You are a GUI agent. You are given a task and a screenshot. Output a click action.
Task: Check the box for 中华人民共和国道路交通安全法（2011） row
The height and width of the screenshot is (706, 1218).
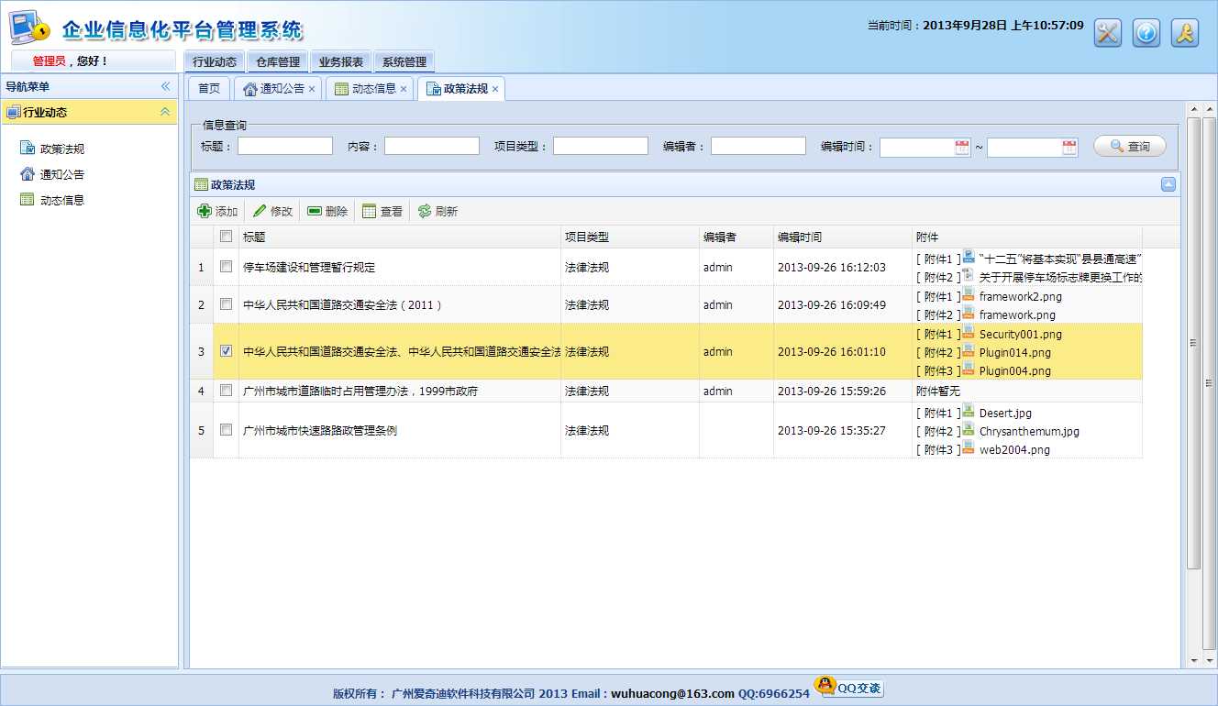coord(226,304)
